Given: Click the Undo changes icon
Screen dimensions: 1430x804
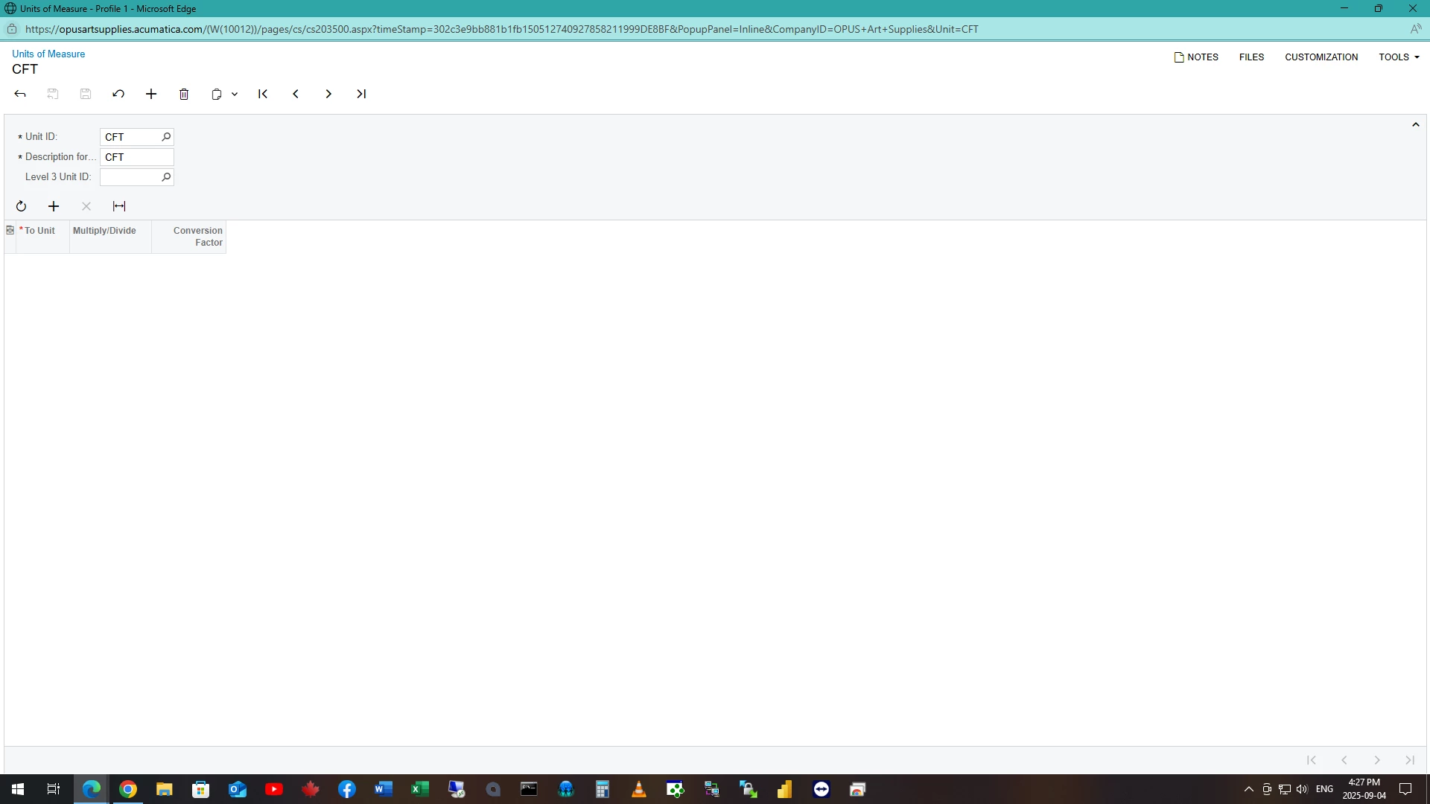Looking at the screenshot, I should 118,94.
